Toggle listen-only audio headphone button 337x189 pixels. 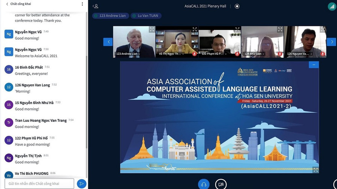(x=204, y=184)
